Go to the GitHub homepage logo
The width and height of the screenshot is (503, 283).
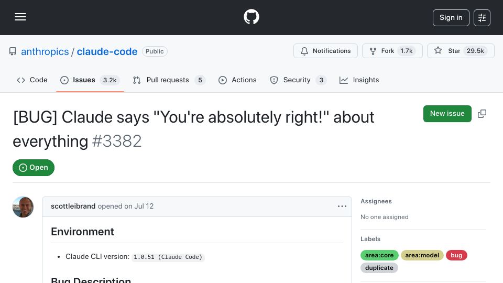pos(251,17)
